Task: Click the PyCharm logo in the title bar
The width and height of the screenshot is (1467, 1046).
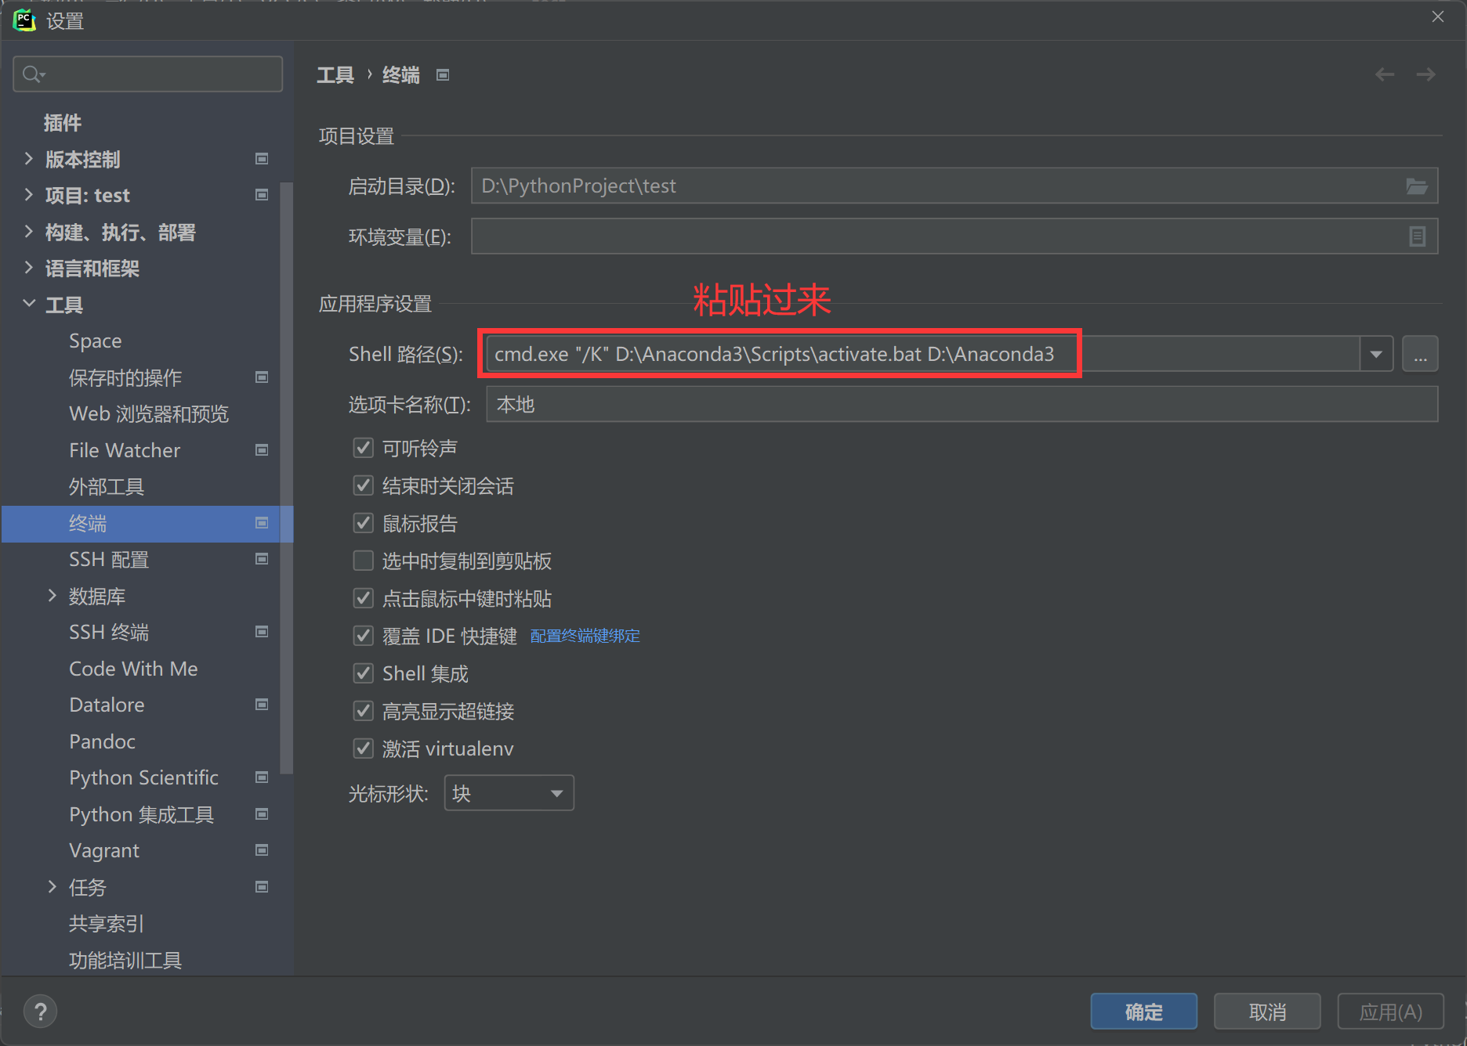Action: 24,20
